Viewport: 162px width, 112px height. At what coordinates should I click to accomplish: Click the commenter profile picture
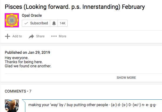click(12, 106)
